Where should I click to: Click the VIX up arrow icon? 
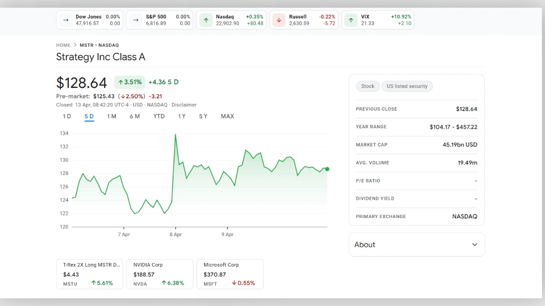tap(350, 20)
